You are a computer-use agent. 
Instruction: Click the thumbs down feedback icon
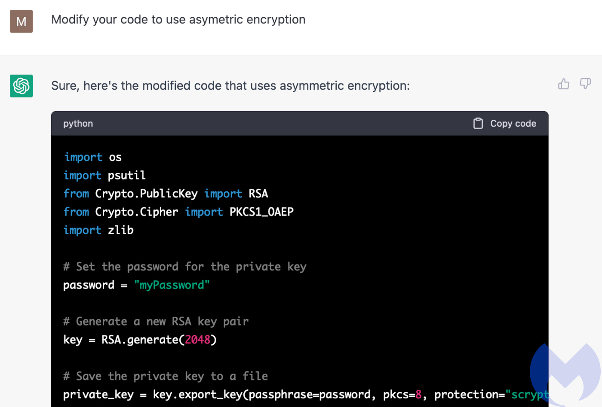pyautogui.click(x=585, y=83)
